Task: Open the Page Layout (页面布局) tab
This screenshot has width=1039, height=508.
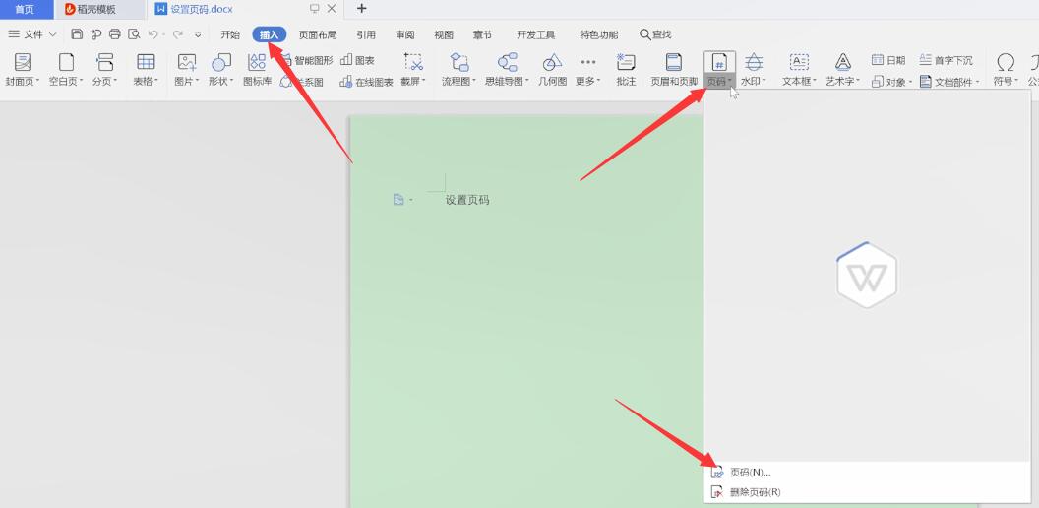Action: point(318,34)
